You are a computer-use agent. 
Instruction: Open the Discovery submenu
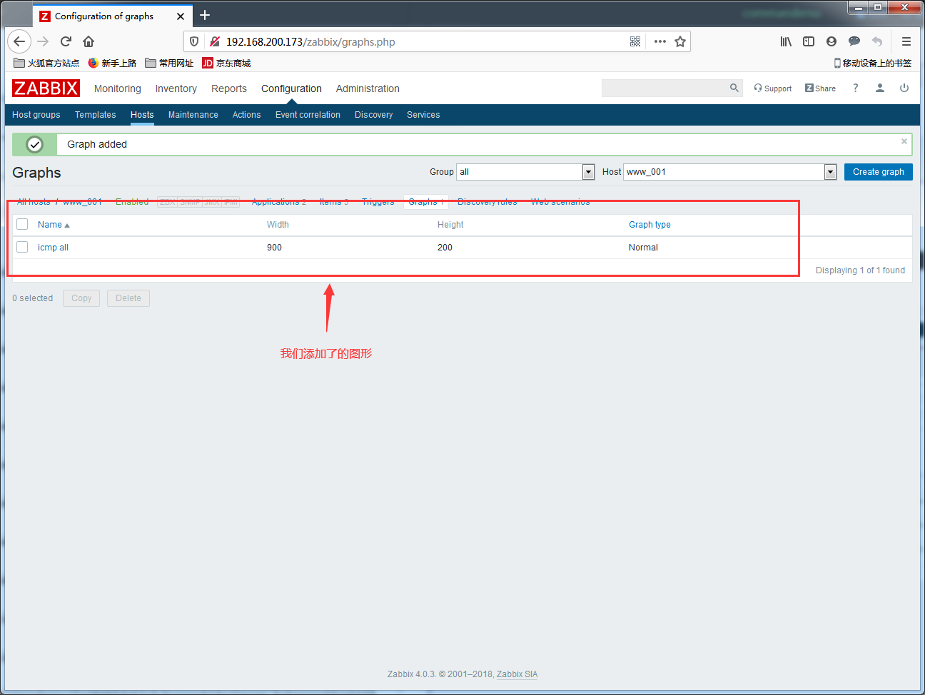[374, 115]
